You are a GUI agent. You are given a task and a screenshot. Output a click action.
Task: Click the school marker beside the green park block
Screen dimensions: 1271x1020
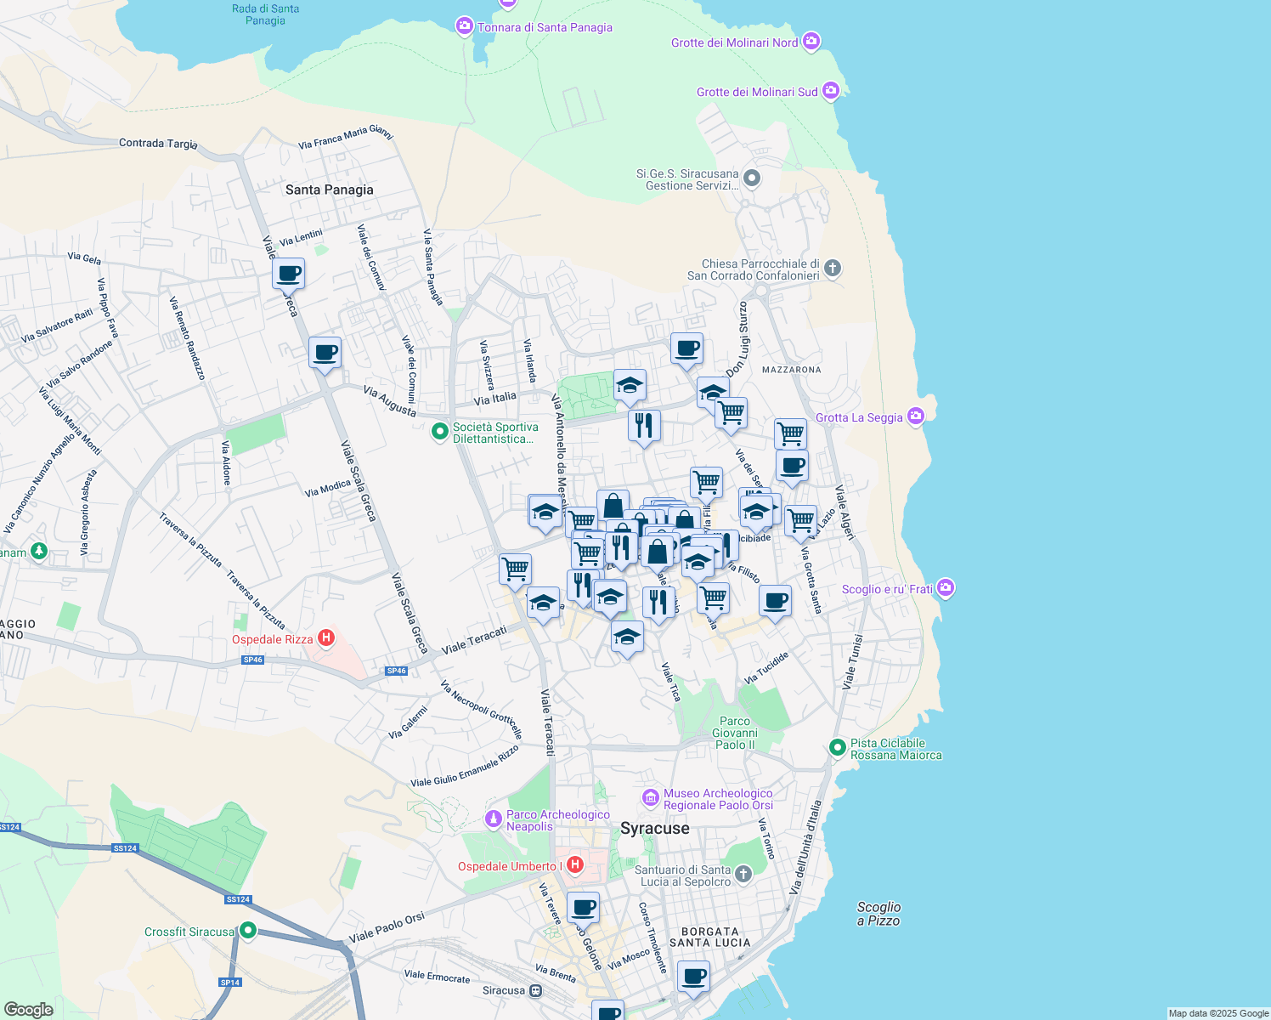coord(630,386)
